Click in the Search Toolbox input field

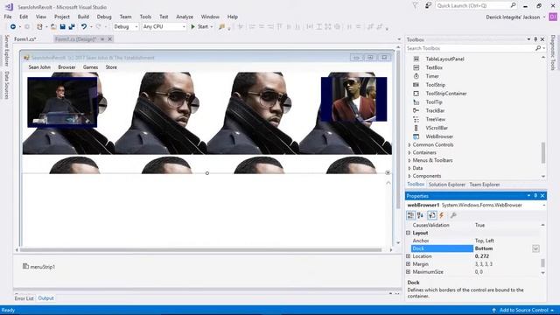point(470,48)
